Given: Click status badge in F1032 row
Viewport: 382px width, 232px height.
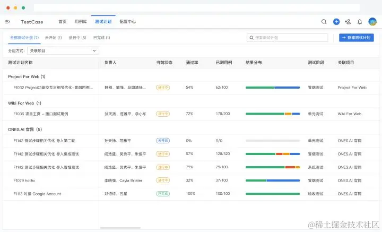Looking at the screenshot, I should point(163,88).
